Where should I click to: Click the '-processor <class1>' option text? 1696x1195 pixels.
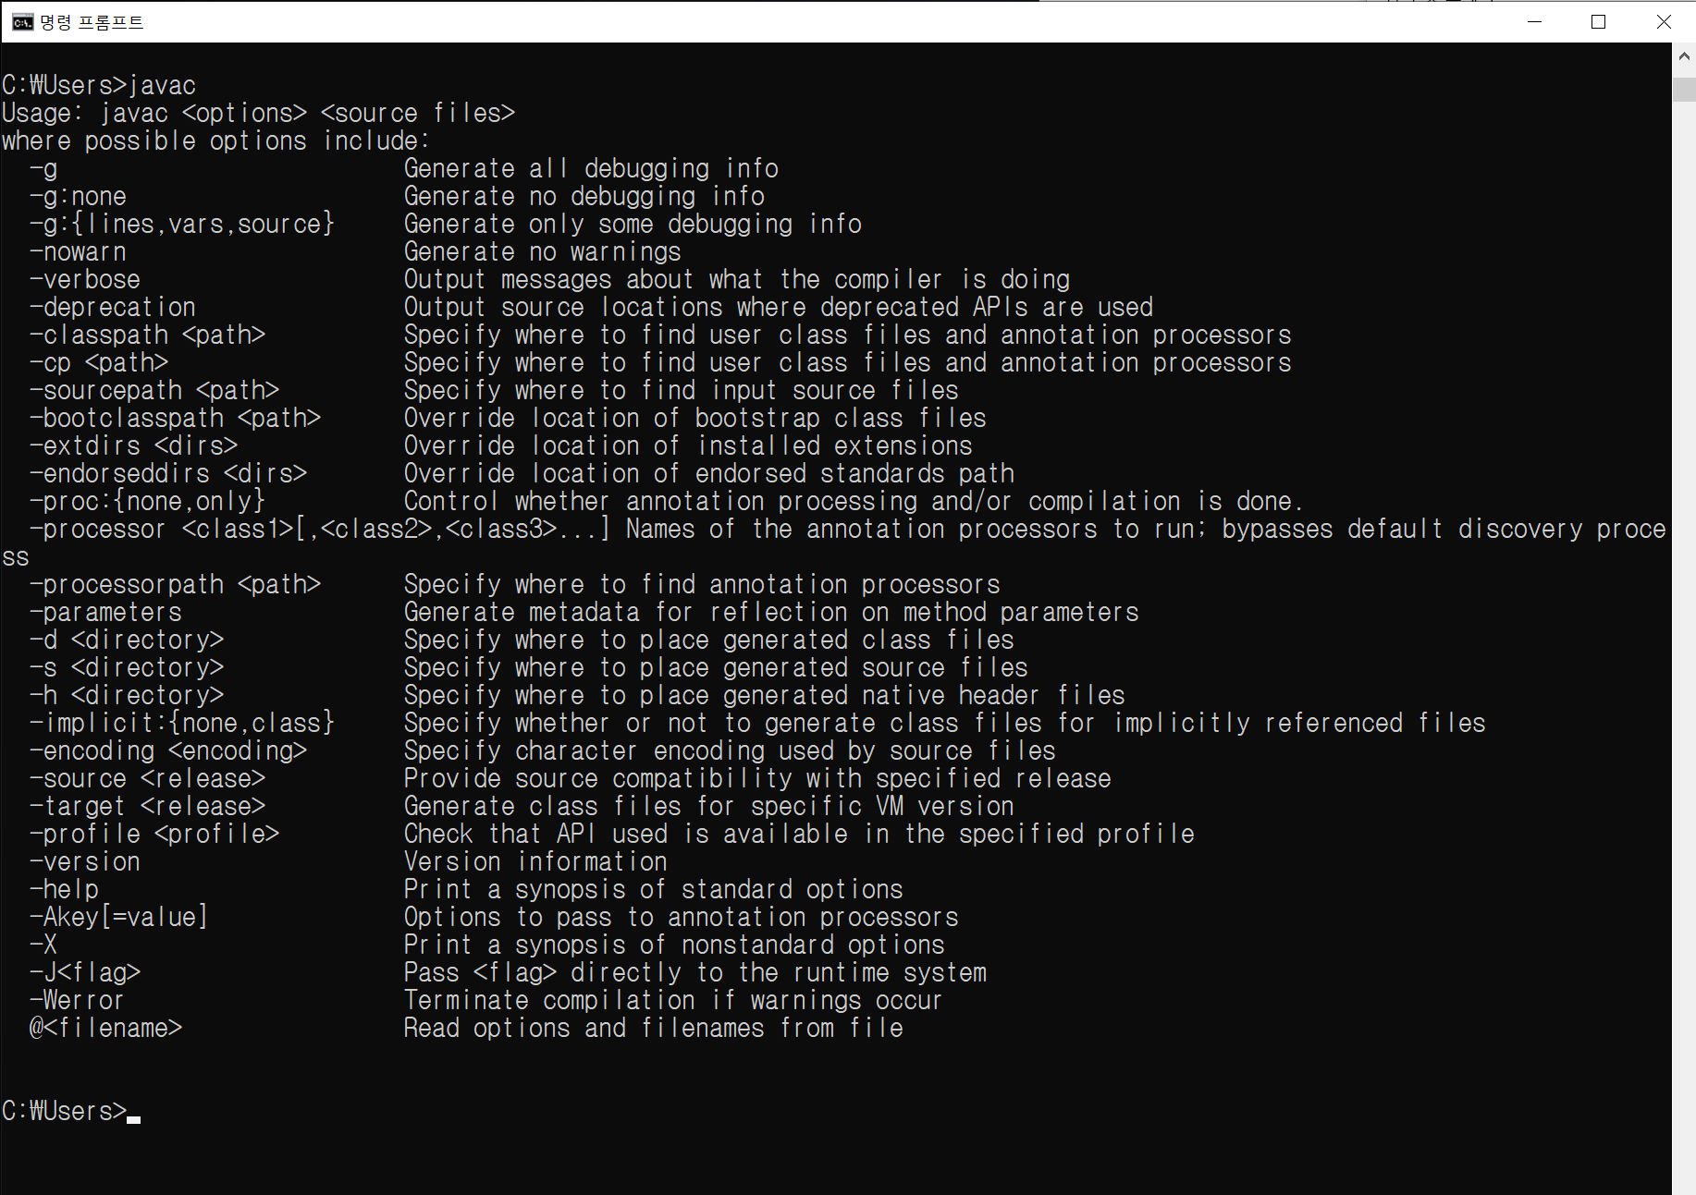pos(161,530)
